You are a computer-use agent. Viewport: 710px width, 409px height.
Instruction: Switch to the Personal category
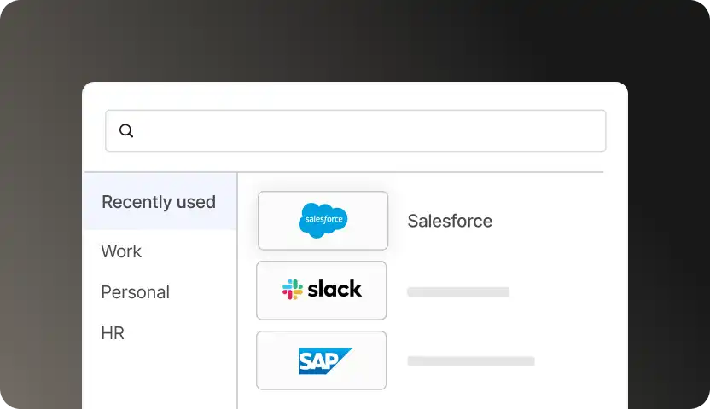135,292
